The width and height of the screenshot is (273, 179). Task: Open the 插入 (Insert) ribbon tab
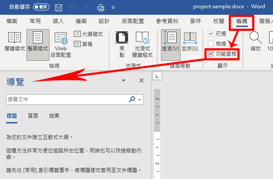[x=58, y=21]
